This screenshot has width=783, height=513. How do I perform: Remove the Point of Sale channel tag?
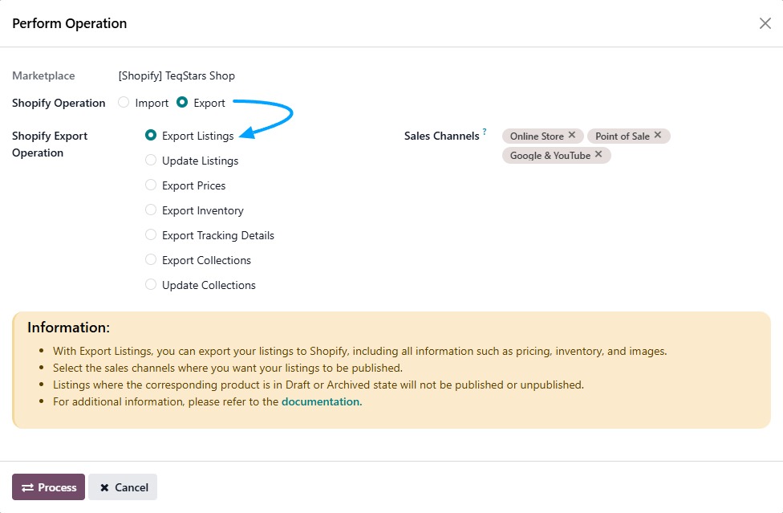(x=658, y=136)
